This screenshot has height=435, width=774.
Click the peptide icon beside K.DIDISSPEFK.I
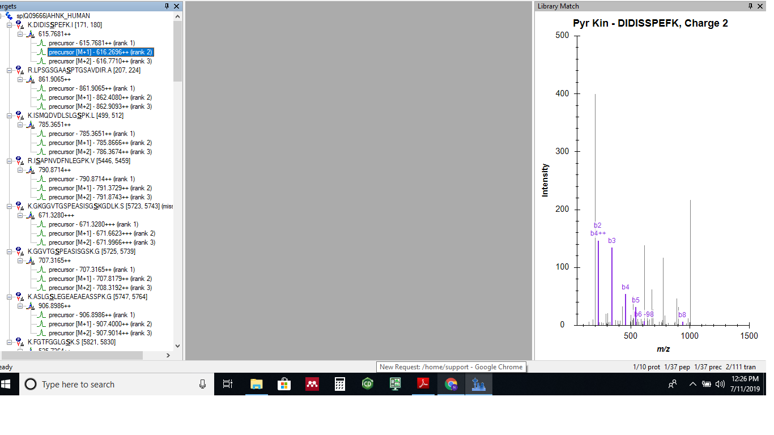[20, 25]
